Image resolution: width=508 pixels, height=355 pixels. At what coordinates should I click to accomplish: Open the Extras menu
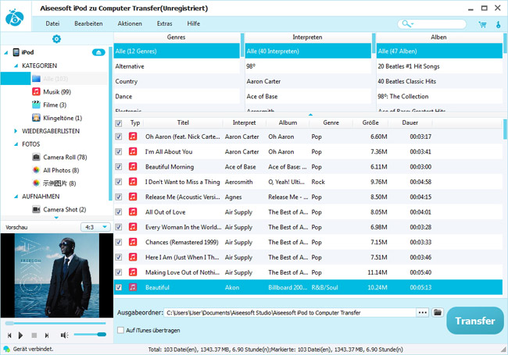[164, 24]
